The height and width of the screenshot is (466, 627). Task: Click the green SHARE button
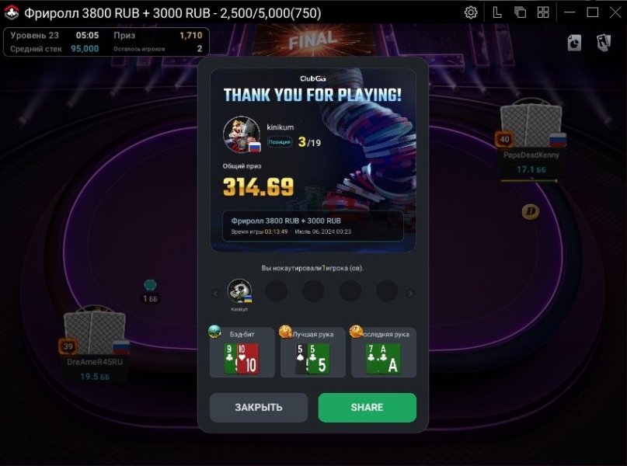tap(367, 407)
